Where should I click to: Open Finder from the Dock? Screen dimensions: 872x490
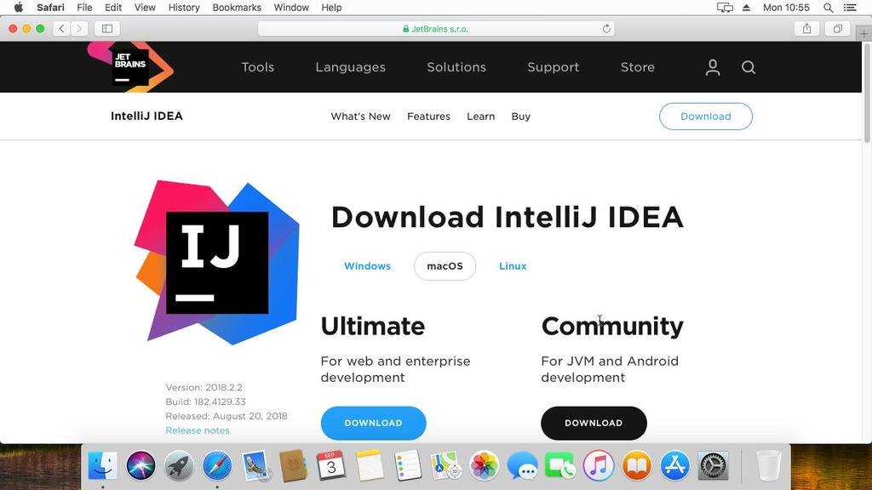[x=103, y=465]
